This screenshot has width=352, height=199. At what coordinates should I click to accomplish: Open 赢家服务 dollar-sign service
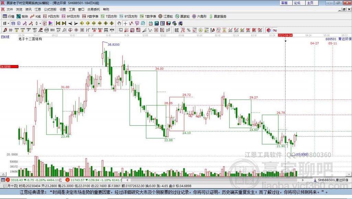[x=218, y=17]
